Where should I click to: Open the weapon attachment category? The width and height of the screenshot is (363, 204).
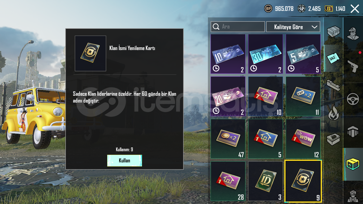pyautogui.click(x=333, y=85)
